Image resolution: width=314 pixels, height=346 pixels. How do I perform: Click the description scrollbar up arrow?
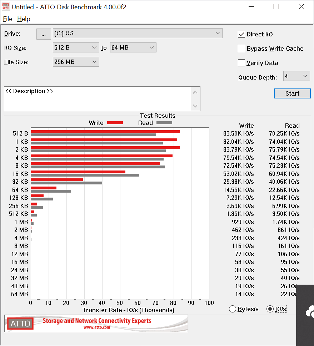195,92
